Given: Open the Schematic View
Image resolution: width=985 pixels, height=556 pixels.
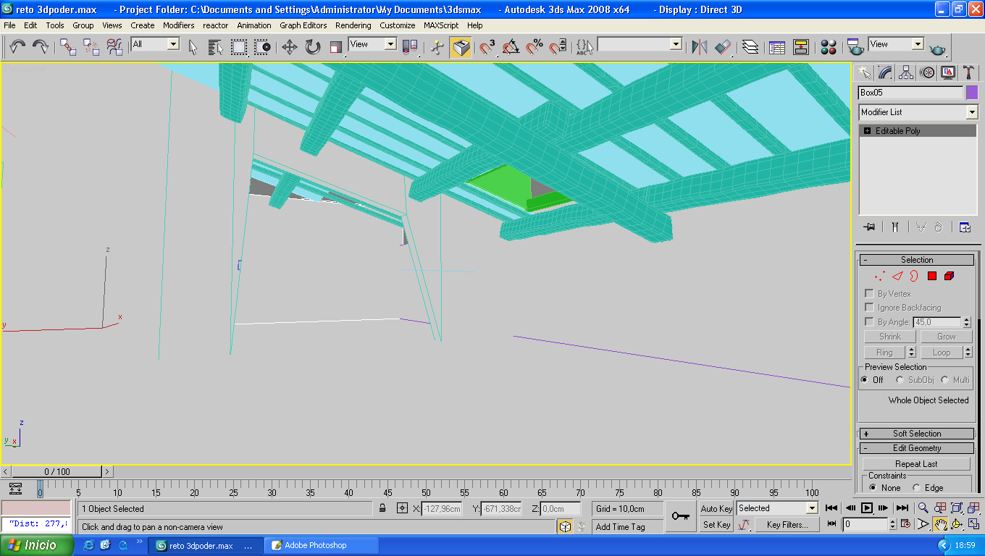Looking at the screenshot, I should click(800, 47).
